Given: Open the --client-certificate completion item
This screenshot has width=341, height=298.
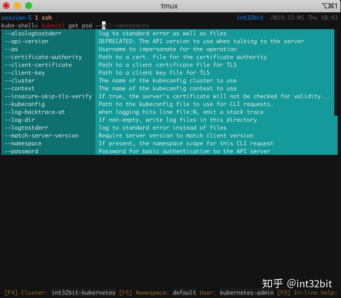Looking at the screenshot, I should tap(38, 65).
